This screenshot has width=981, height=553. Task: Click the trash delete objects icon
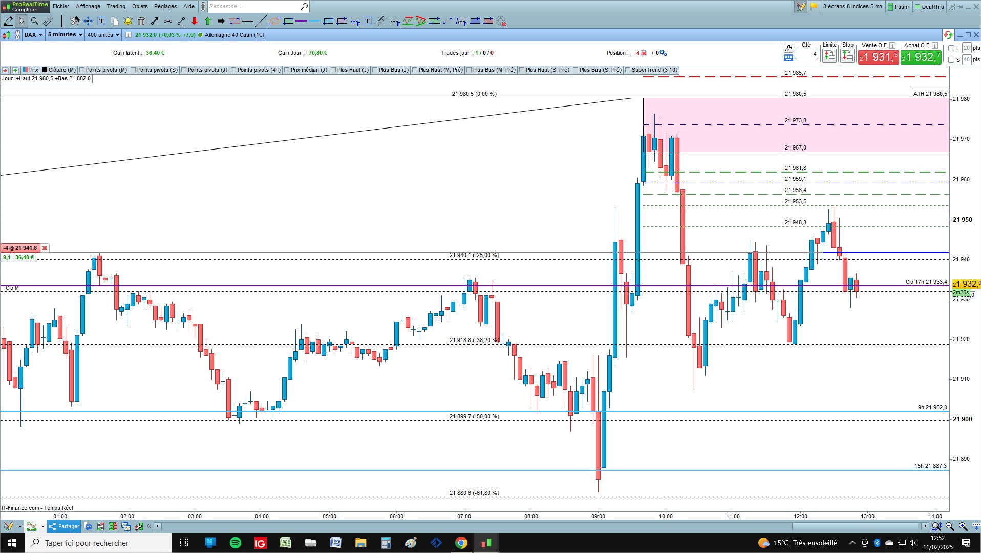[141, 21]
